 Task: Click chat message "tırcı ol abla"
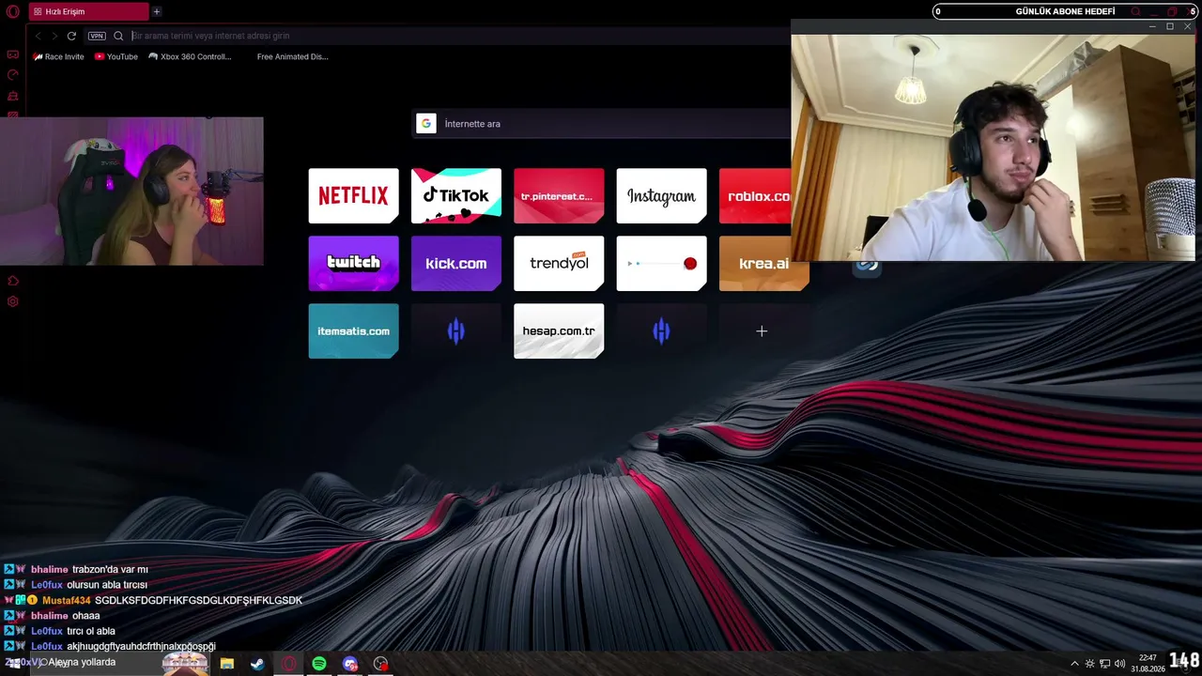click(x=91, y=631)
